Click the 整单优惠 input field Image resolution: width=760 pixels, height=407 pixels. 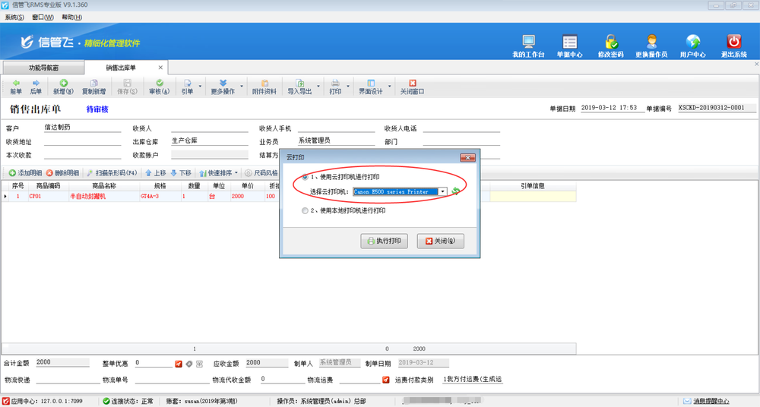(x=153, y=363)
